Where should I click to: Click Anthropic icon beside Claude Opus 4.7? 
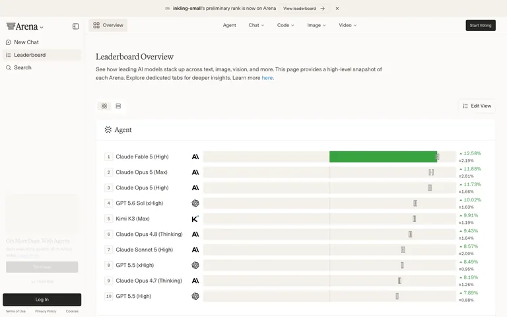pyautogui.click(x=195, y=281)
